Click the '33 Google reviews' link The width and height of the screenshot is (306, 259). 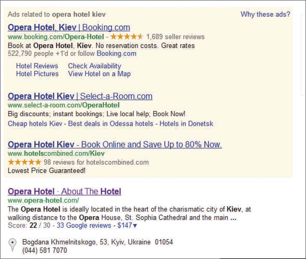point(84,225)
